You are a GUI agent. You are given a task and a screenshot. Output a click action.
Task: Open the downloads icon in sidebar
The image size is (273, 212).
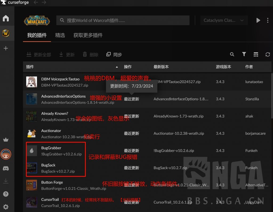(6, 181)
